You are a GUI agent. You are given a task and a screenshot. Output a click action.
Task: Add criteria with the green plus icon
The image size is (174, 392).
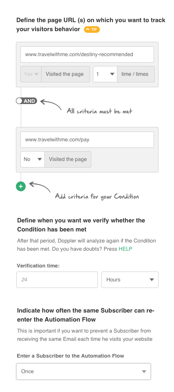21,186
